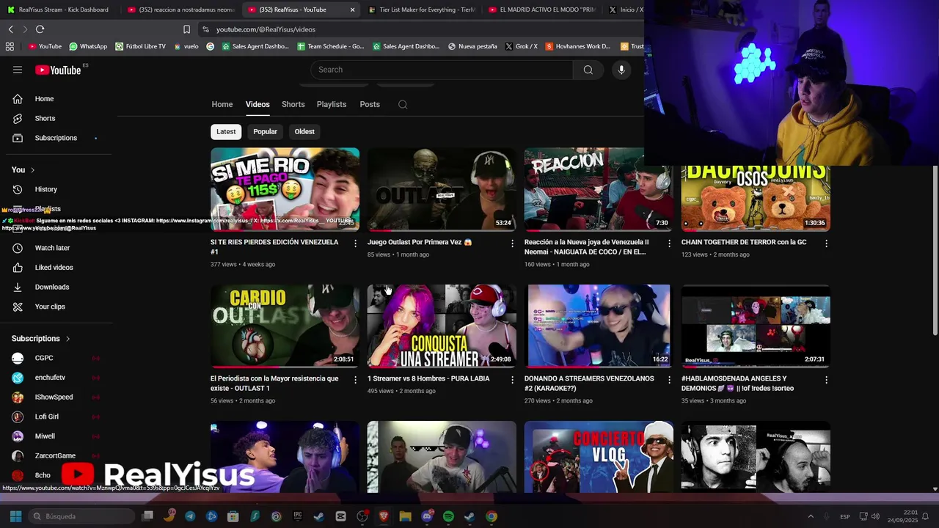Select the channel Videos tab
Viewport: 939px width, 528px height.
click(x=257, y=104)
